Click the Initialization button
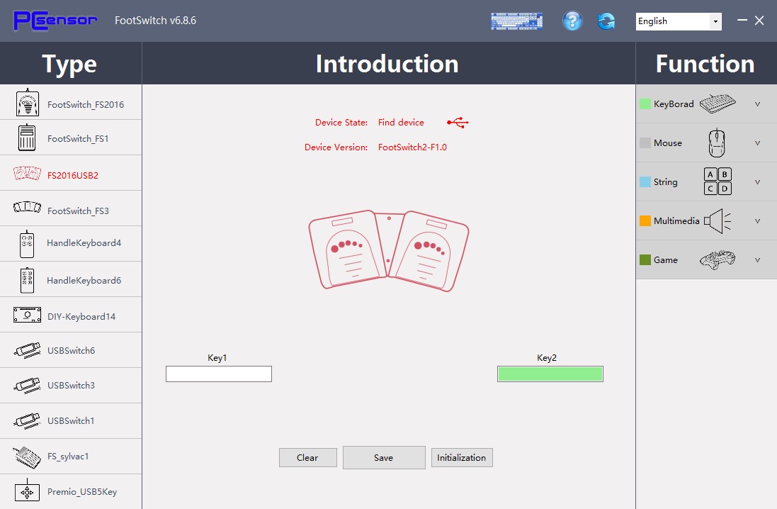The image size is (777, 509). coord(462,457)
